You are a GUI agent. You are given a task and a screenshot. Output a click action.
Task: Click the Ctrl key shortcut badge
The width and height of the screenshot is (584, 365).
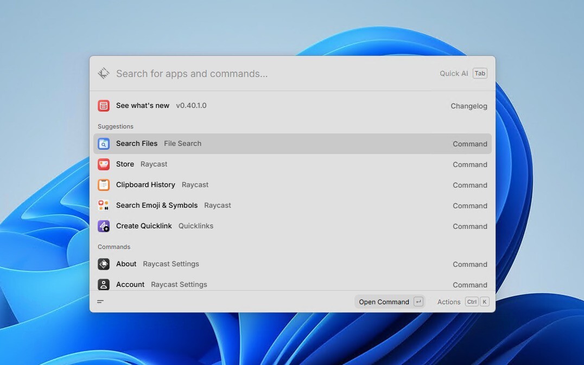pos(472,302)
